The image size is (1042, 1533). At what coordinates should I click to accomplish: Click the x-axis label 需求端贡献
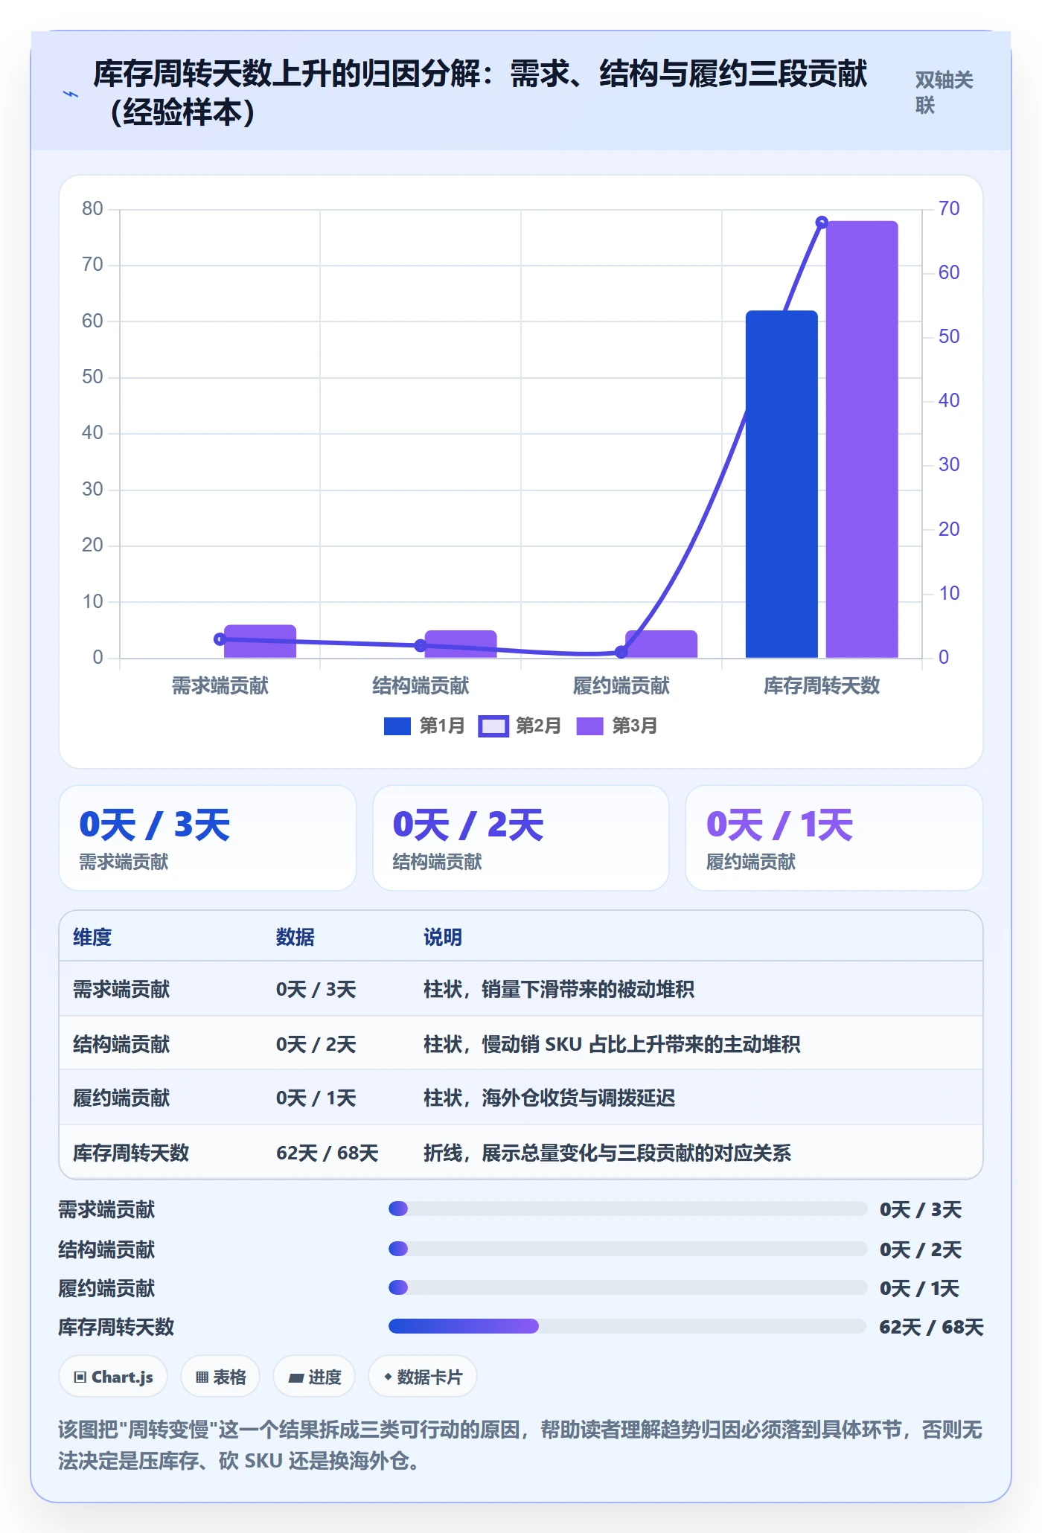pyautogui.click(x=220, y=685)
